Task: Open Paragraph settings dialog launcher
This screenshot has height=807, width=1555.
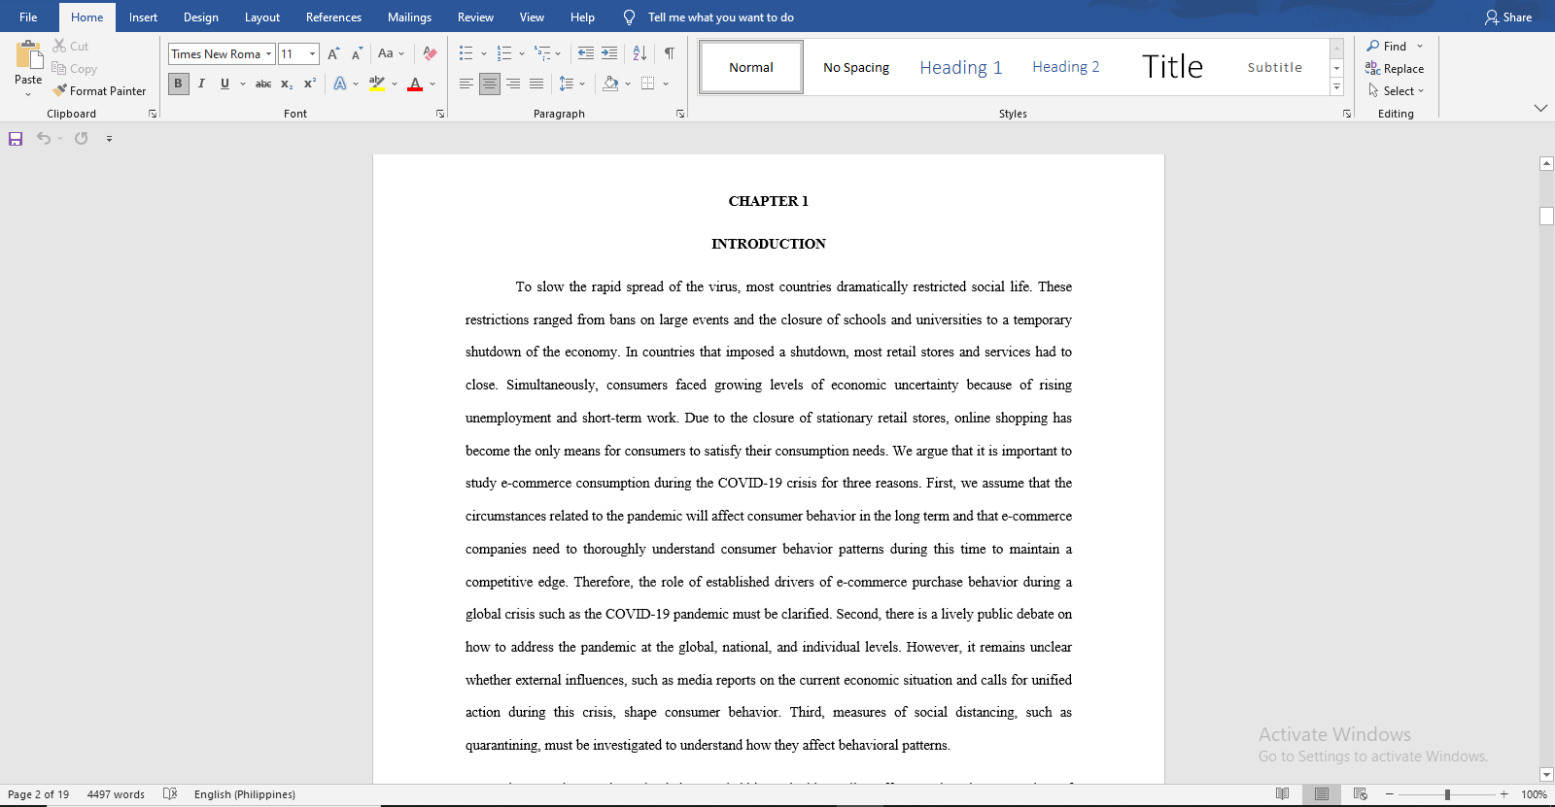Action: (x=680, y=114)
